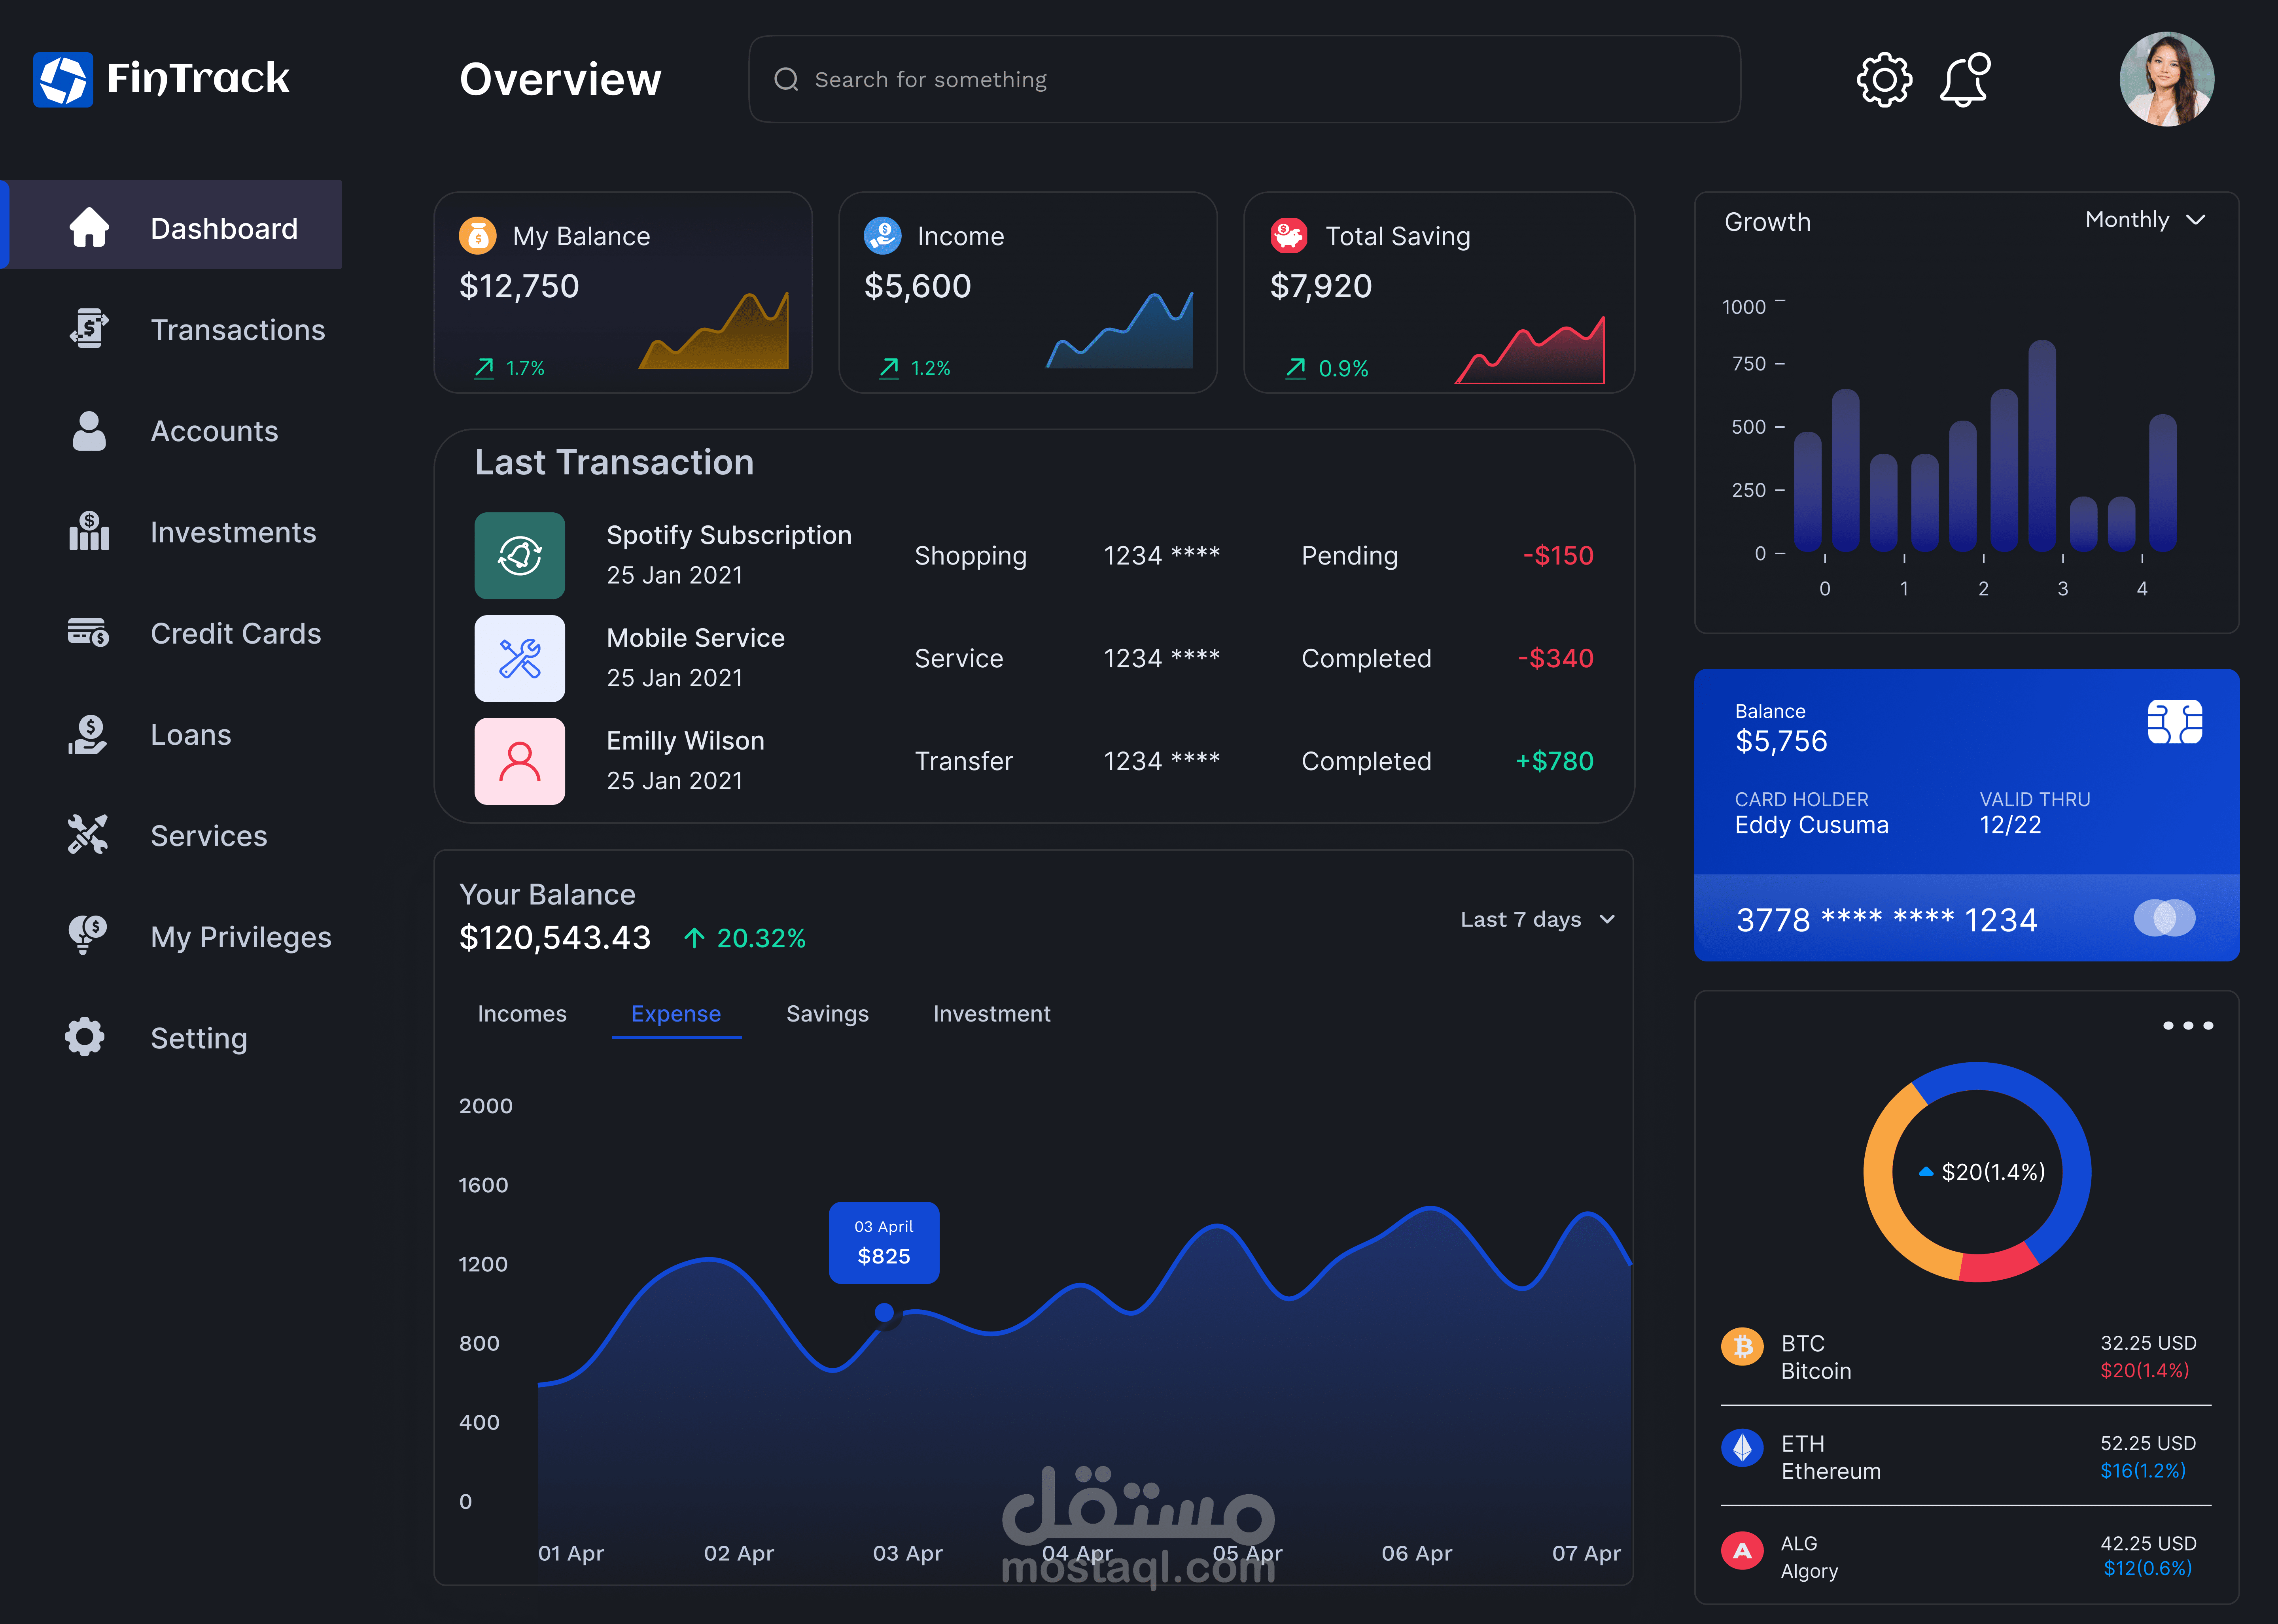
Task: Click the Spotify Subscription transaction icon
Action: coord(519,556)
